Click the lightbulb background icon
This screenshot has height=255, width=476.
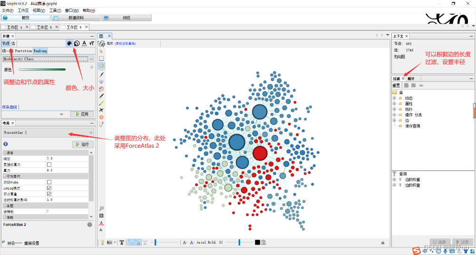[103, 242]
